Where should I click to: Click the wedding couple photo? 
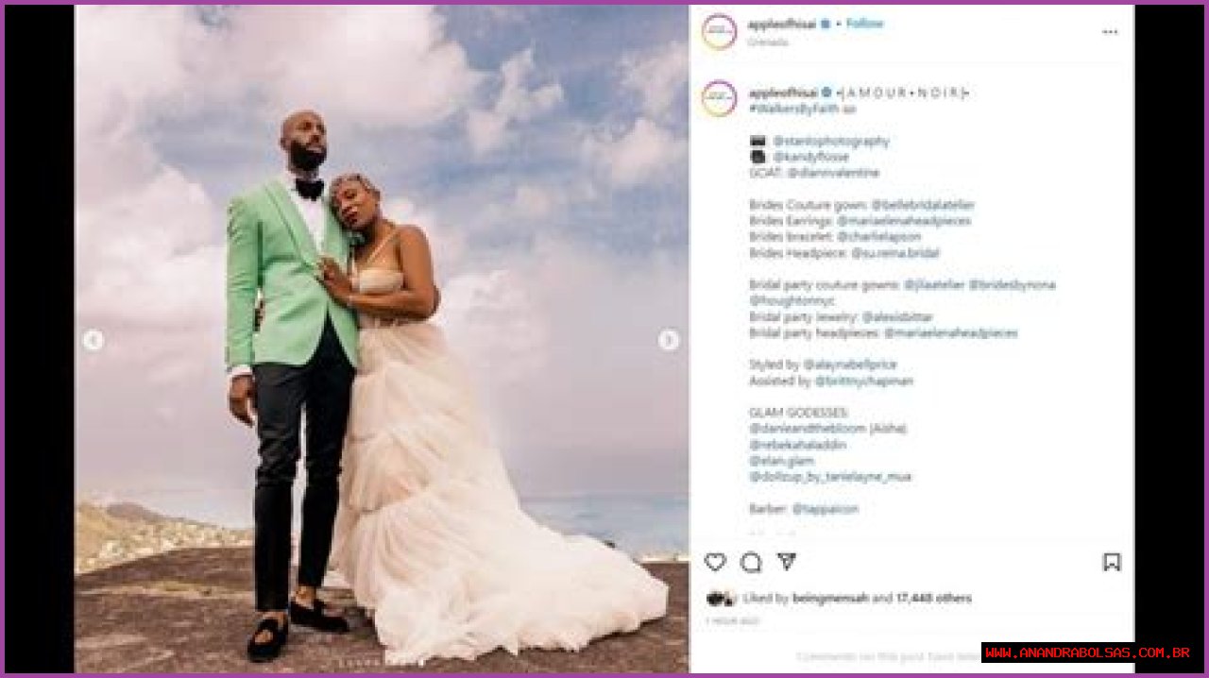[x=382, y=339]
